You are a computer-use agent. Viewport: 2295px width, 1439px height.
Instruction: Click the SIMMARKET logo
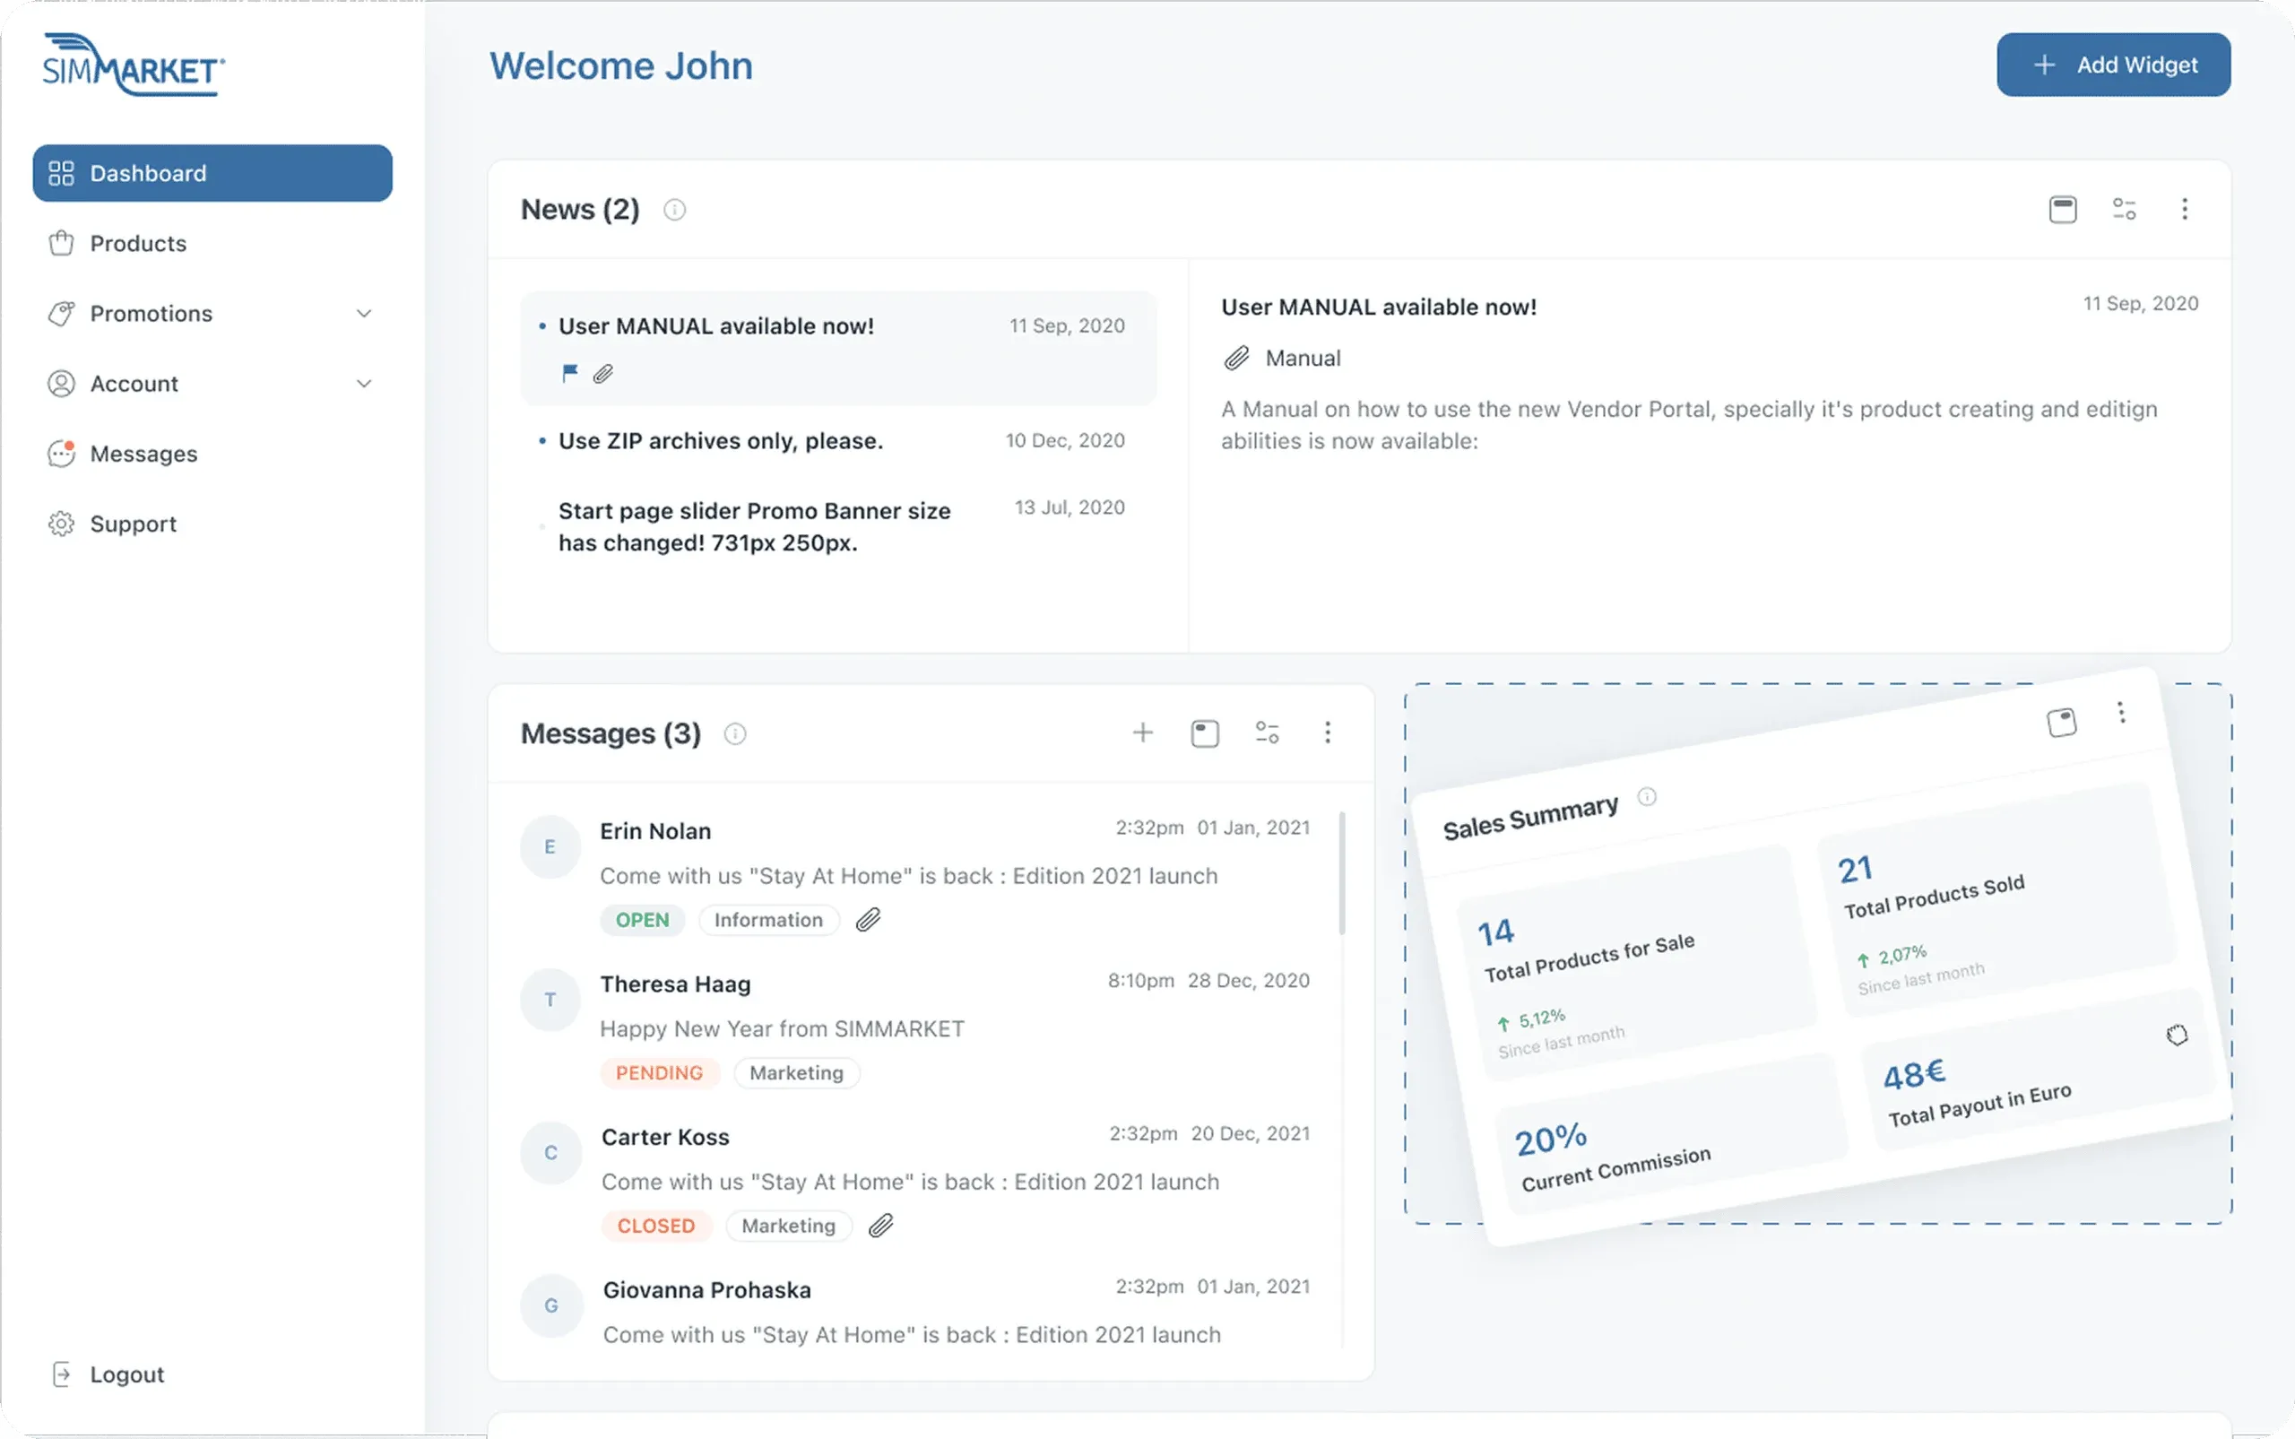tap(134, 65)
